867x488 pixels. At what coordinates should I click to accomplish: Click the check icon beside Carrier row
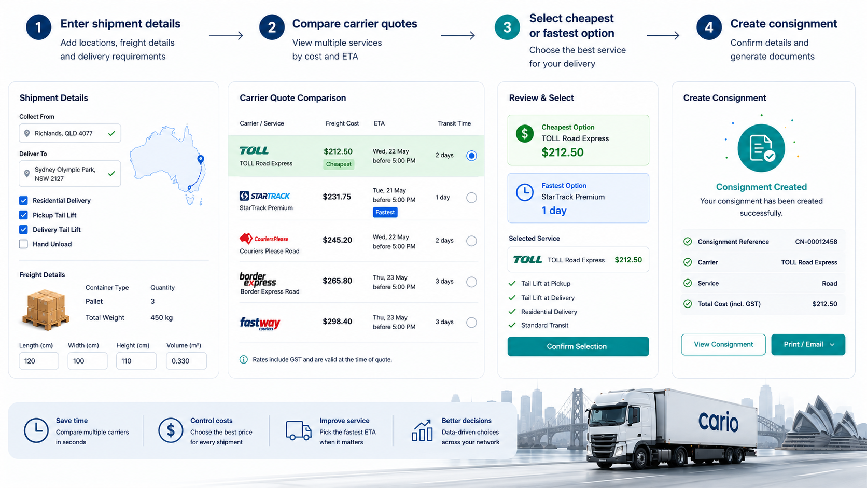coord(688,262)
